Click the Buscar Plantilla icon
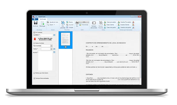Viewport: 177px width, 105px height. coord(101,23)
